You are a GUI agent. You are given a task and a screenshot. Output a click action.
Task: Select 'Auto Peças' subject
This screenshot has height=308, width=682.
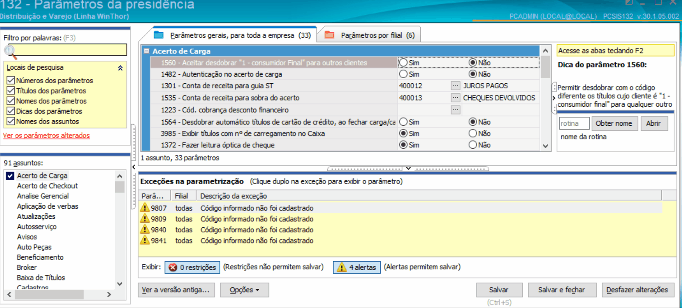[x=34, y=247]
